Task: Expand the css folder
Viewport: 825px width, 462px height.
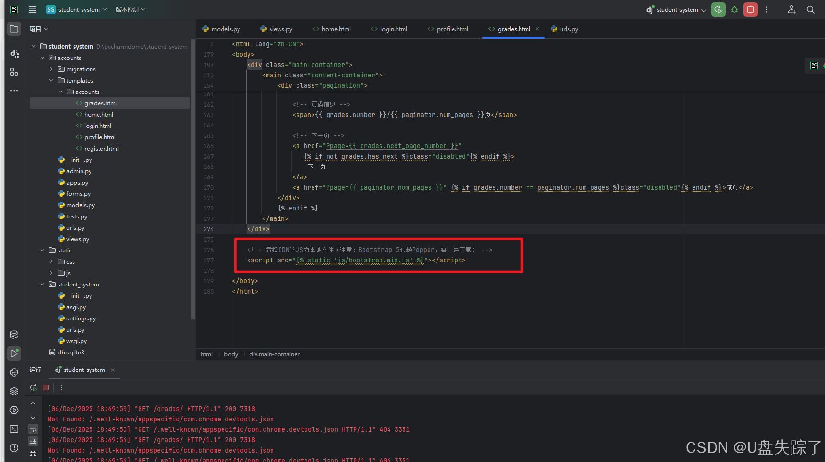Action: click(x=51, y=261)
